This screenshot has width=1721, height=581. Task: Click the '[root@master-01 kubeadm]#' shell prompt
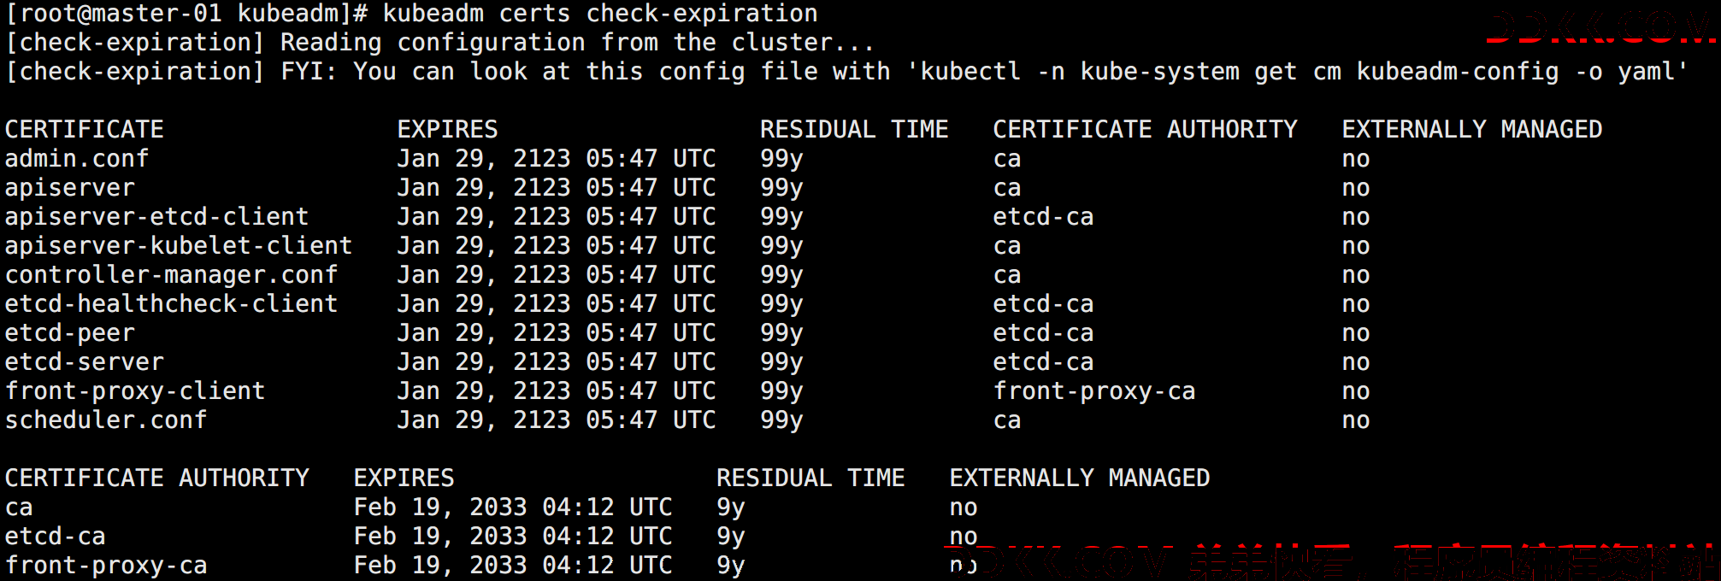pos(187,15)
